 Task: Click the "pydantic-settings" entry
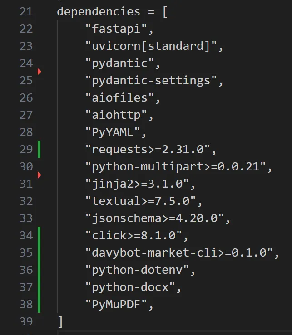[151, 81]
